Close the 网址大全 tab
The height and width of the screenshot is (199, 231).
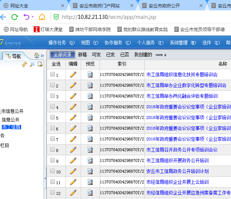[63, 6]
